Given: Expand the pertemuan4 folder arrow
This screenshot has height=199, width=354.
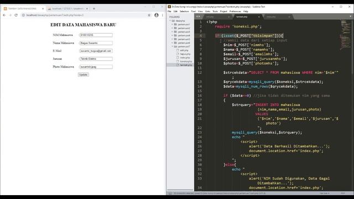Looking at the screenshot, I should coord(172,35).
